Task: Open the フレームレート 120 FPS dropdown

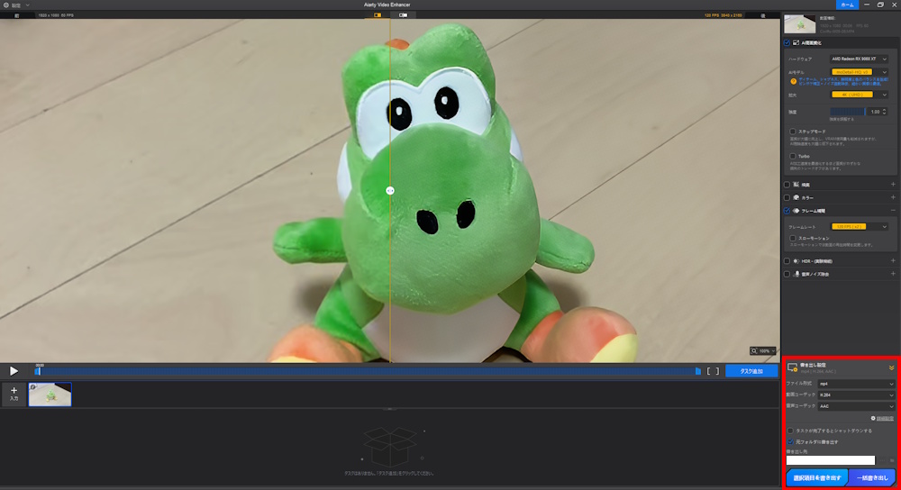Action: 860,226
